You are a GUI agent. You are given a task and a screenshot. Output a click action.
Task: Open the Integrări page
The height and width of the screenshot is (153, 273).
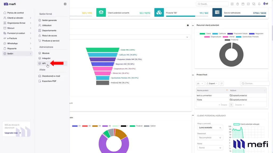pos(46,58)
